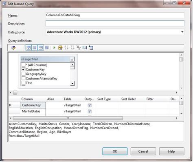
Task: Select the CustomerKey cell in grid
Action: (33, 105)
